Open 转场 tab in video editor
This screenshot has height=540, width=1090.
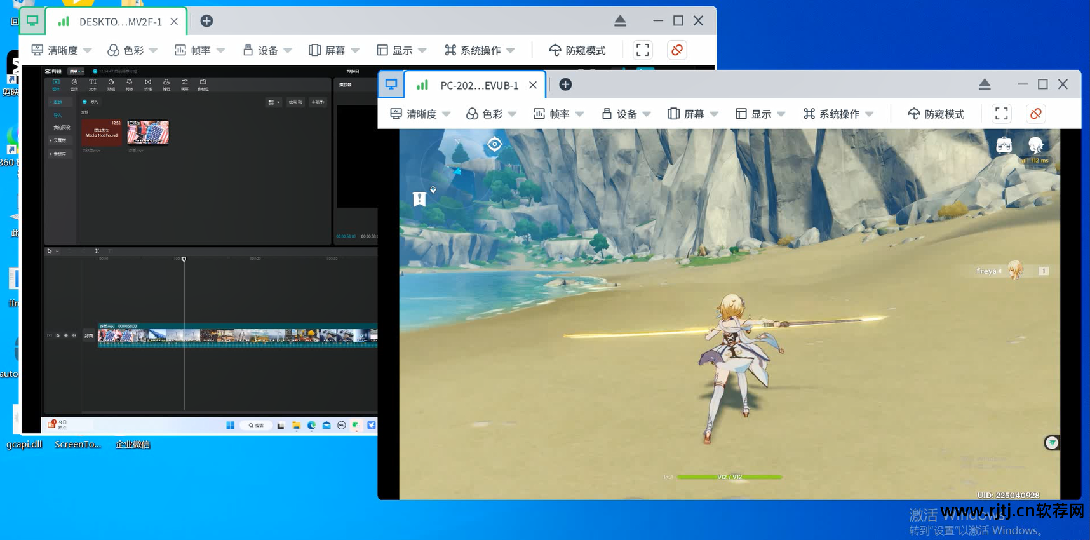148,85
